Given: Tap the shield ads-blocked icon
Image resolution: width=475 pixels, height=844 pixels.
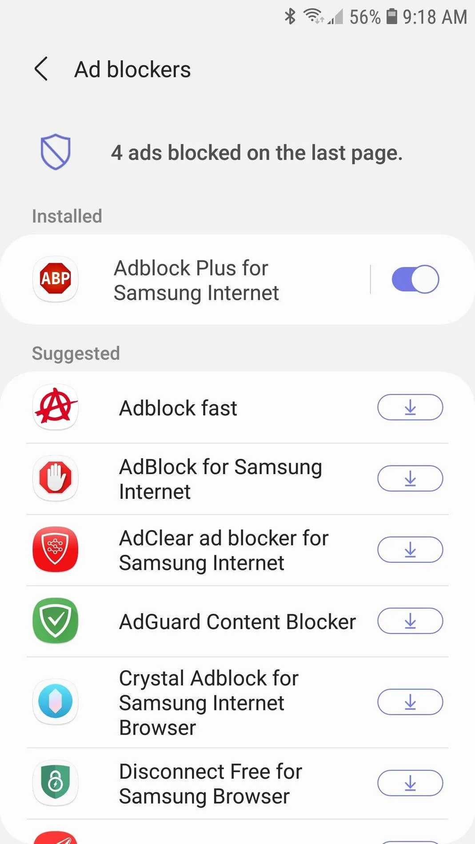Looking at the screenshot, I should (56, 152).
